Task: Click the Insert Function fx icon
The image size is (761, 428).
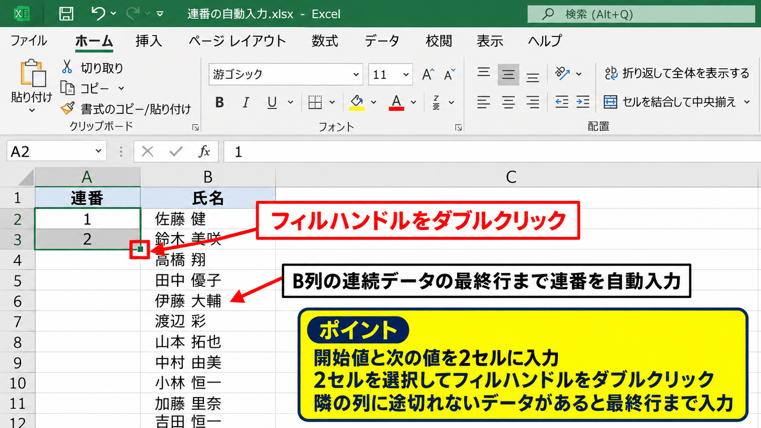Action: (204, 151)
